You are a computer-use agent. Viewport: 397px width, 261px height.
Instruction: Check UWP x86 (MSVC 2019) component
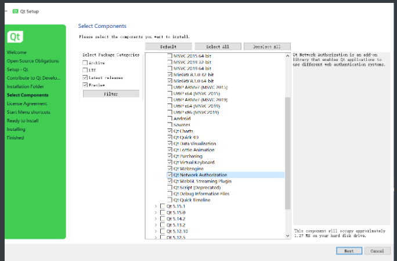(170, 112)
